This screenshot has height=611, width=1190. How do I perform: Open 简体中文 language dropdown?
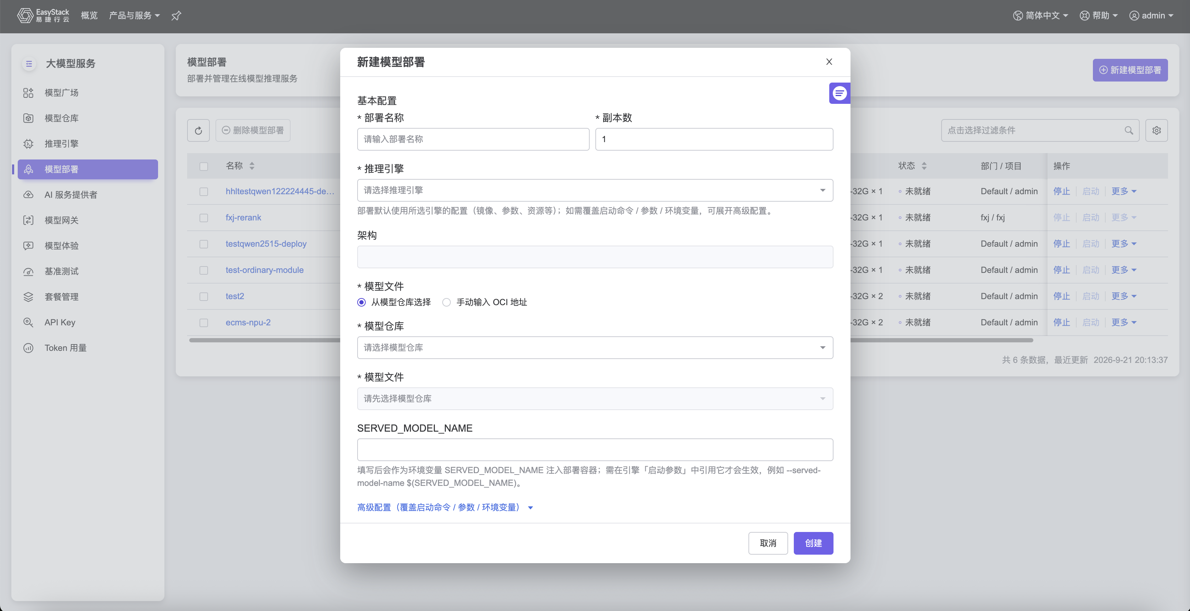pyautogui.click(x=1040, y=16)
